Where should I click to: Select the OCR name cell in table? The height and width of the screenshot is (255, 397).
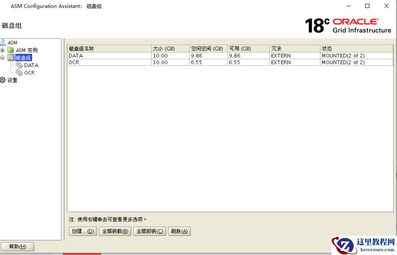point(109,62)
